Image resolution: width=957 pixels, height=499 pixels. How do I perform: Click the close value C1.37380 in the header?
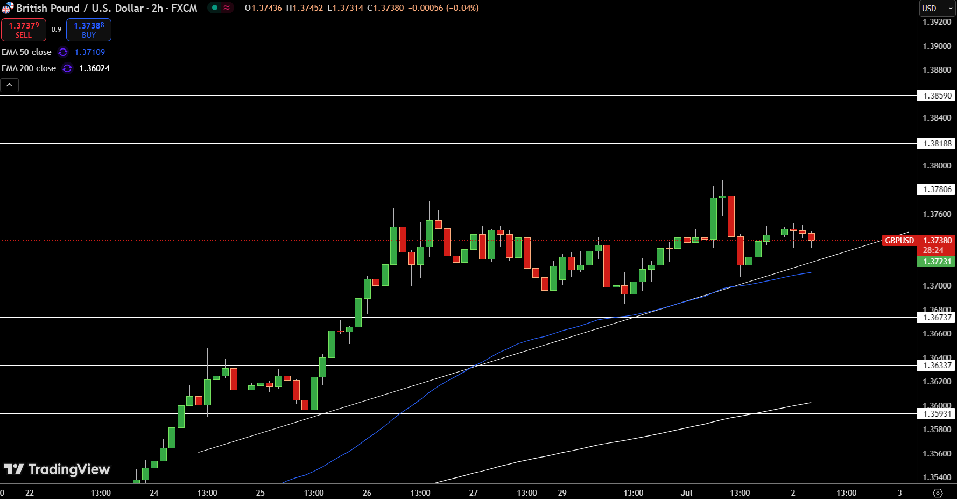click(385, 8)
